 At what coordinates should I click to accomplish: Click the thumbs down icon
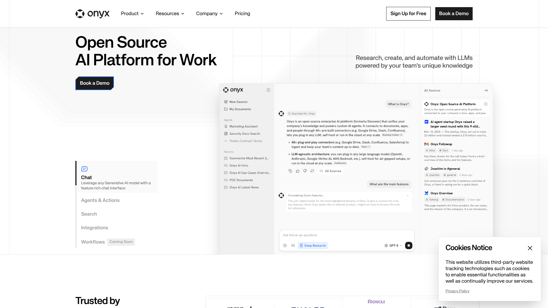point(305,171)
